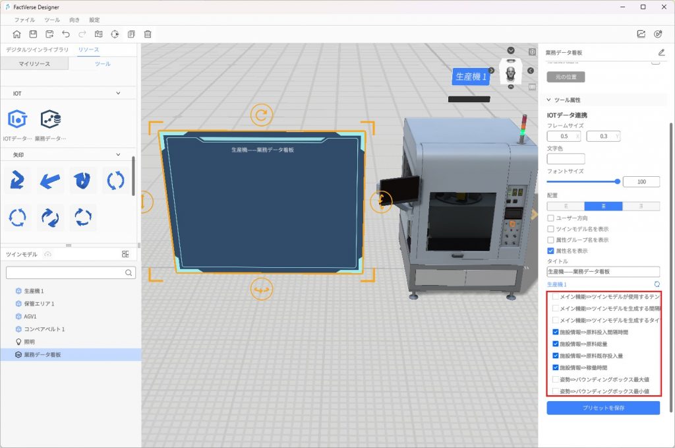Click the grid layout icon in ツインモデル header

pos(125,254)
